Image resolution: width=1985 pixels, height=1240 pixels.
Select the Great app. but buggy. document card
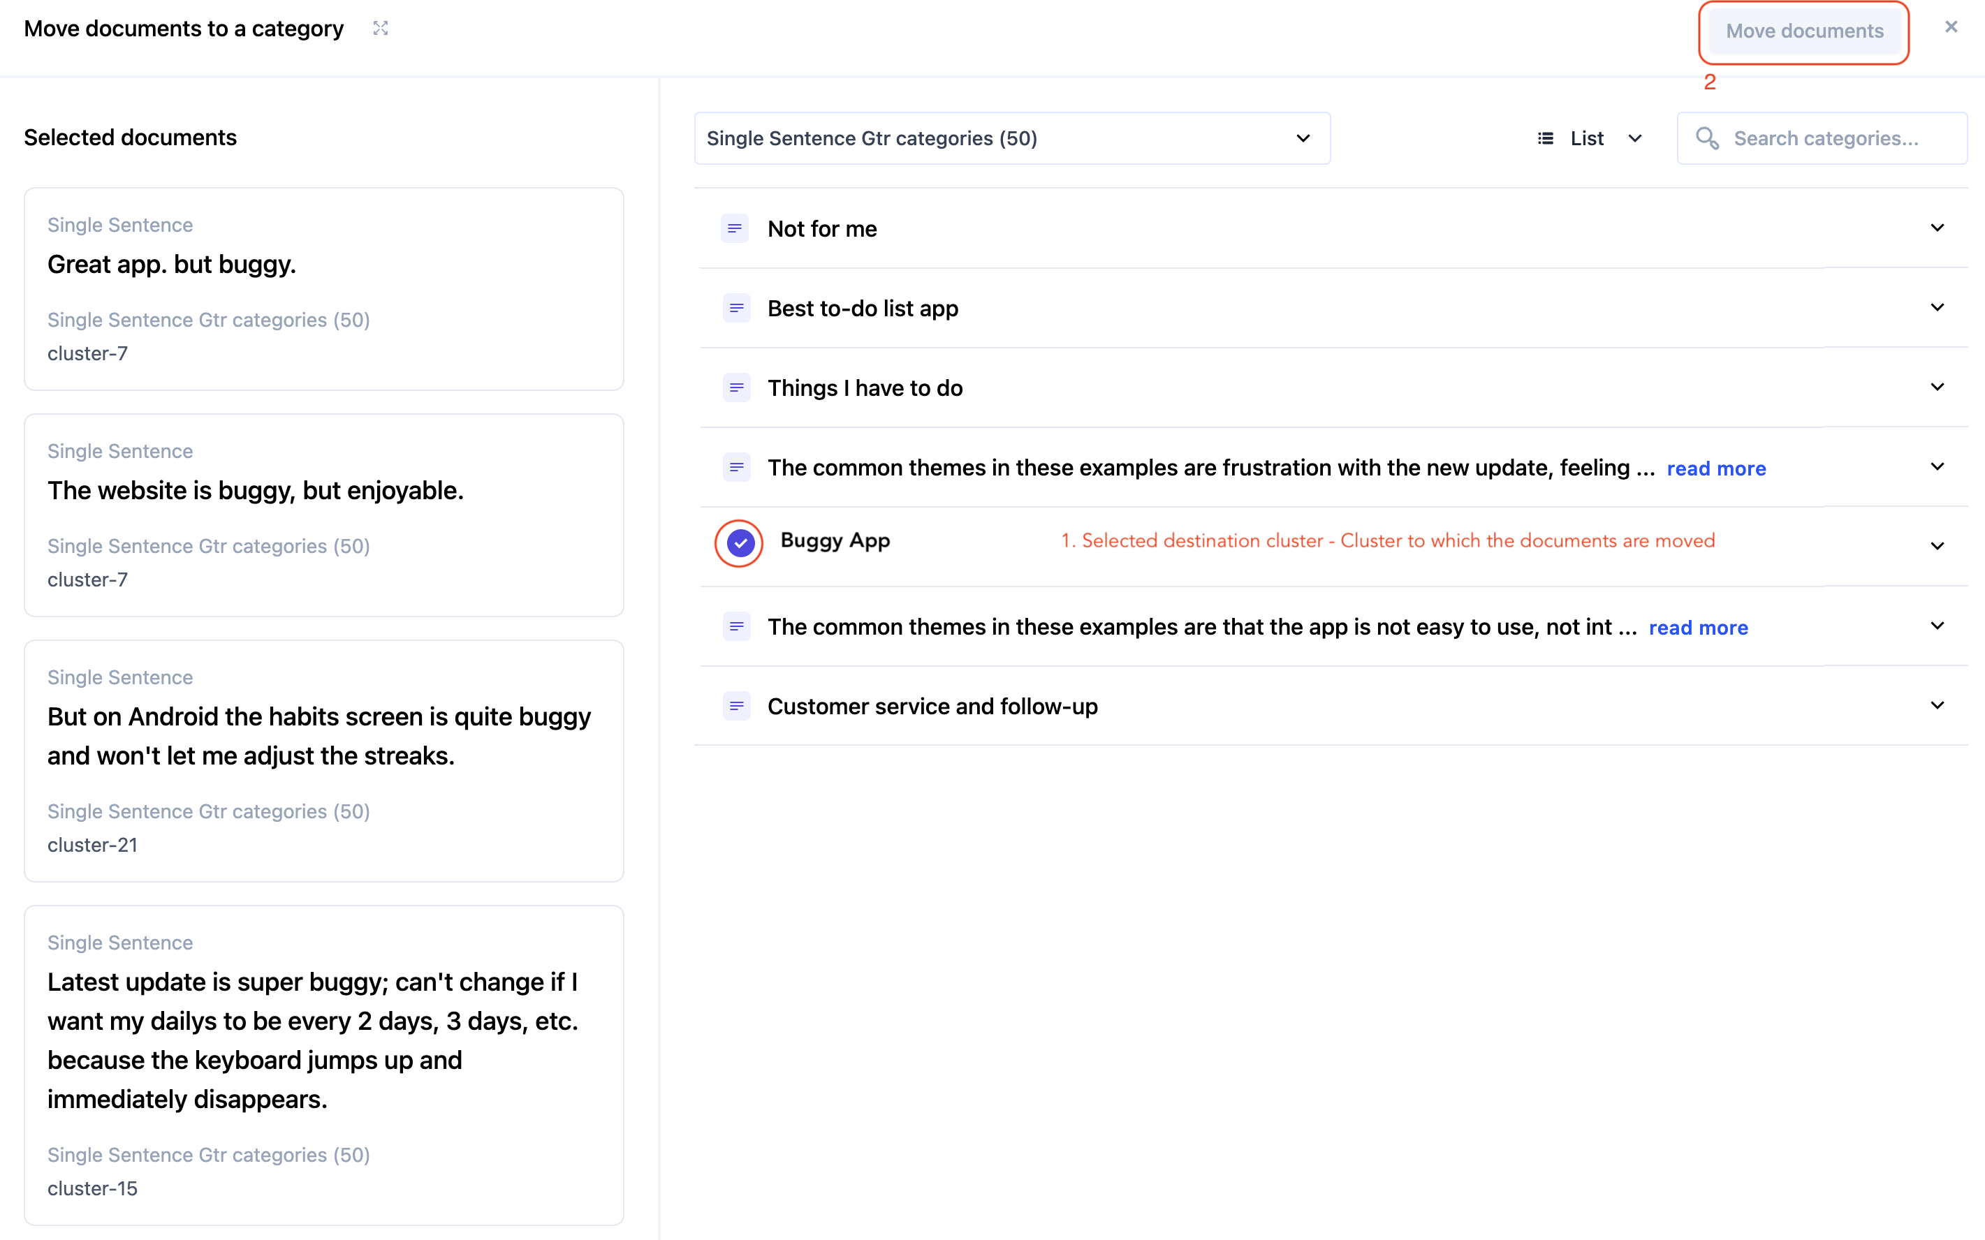(x=323, y=288)
